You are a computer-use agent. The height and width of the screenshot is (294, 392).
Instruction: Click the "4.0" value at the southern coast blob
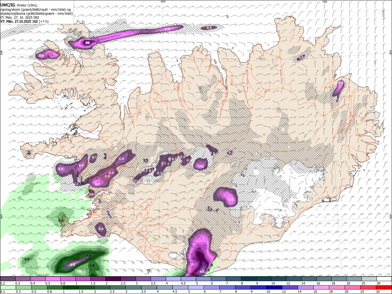[202, 272]
